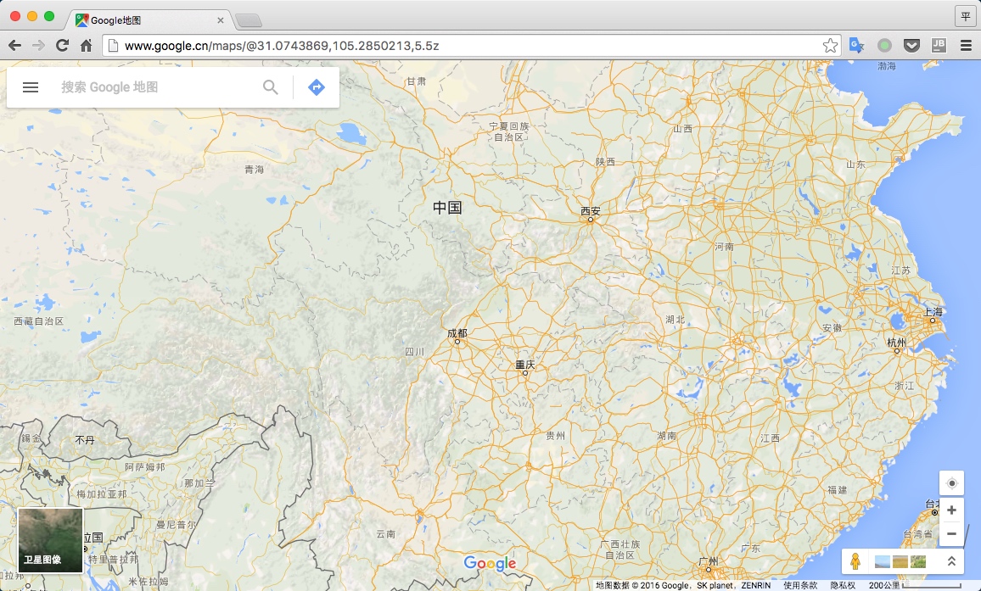Switch to satellite imagery view
981x591 pixels.
(50, 540)
